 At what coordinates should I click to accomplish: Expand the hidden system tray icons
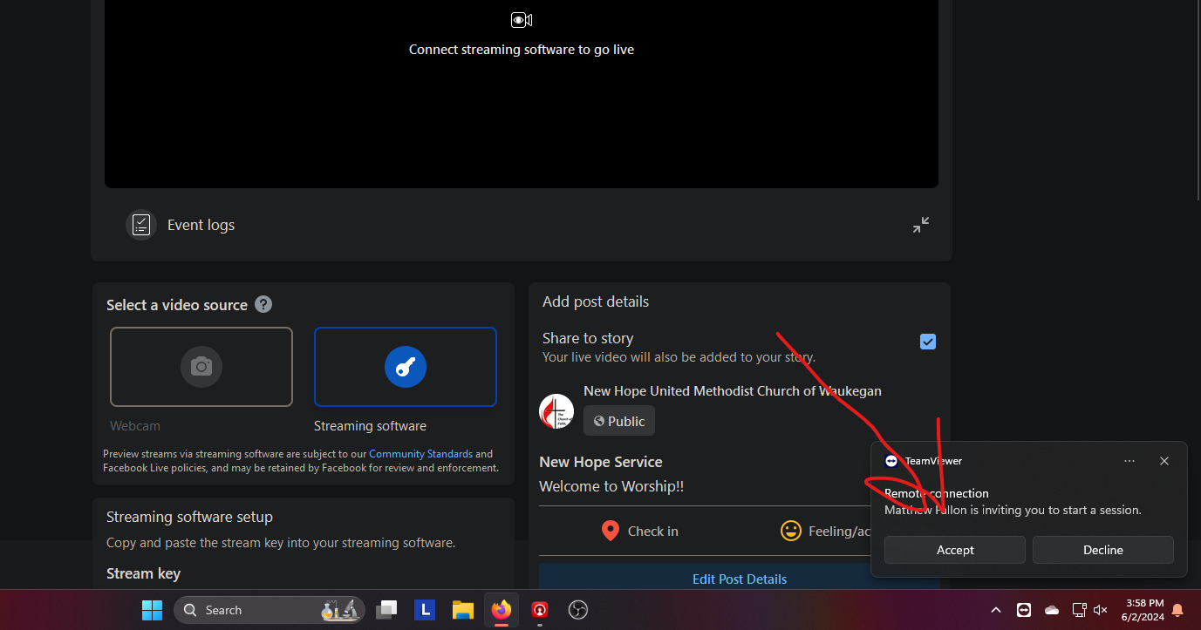[x=995, y=610]
